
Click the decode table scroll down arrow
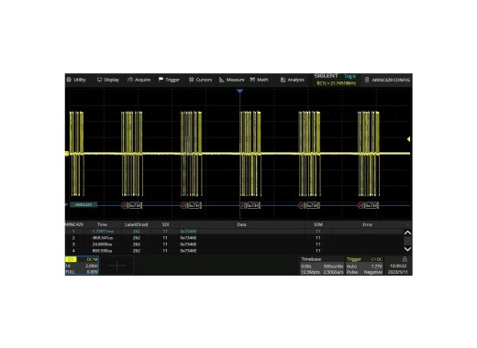pyautogui.click(x=407, y=249)
